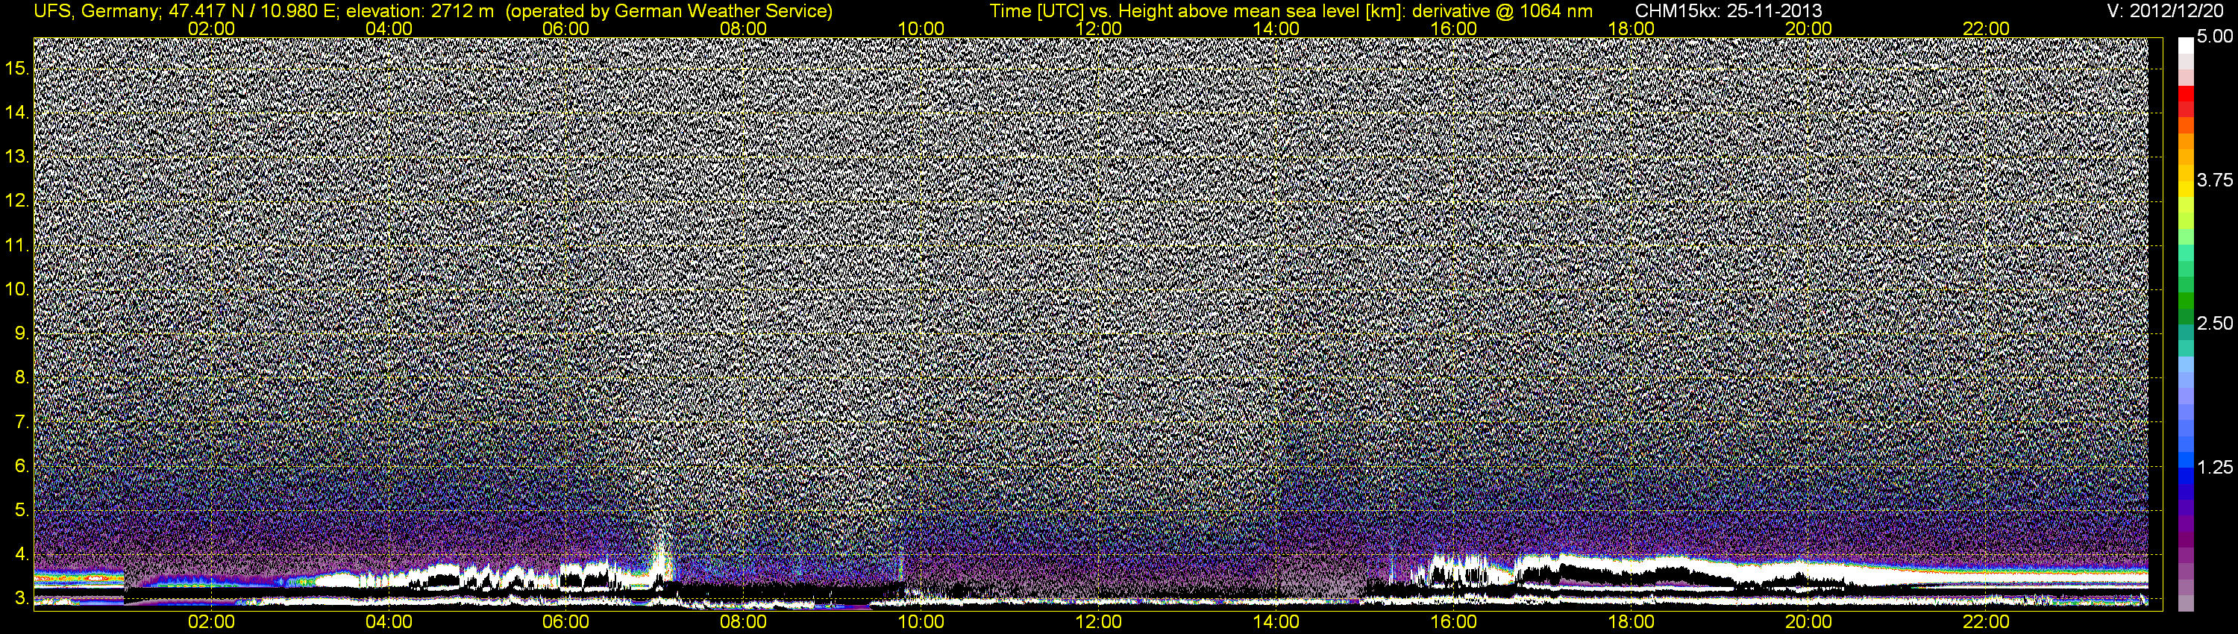Click the "15." height axis label
2238x634 pixels.
tap(17, 69)
